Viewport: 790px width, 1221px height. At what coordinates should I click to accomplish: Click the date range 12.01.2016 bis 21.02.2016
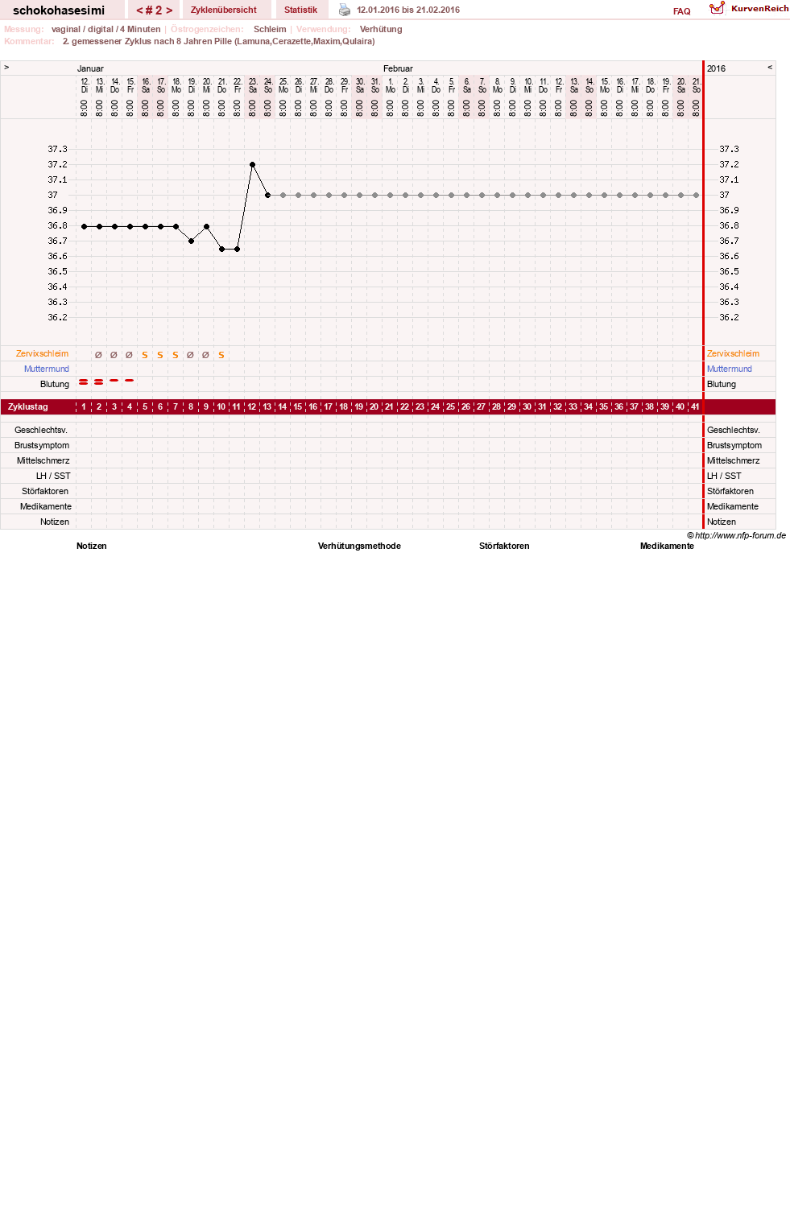click(x=408, y=10)
